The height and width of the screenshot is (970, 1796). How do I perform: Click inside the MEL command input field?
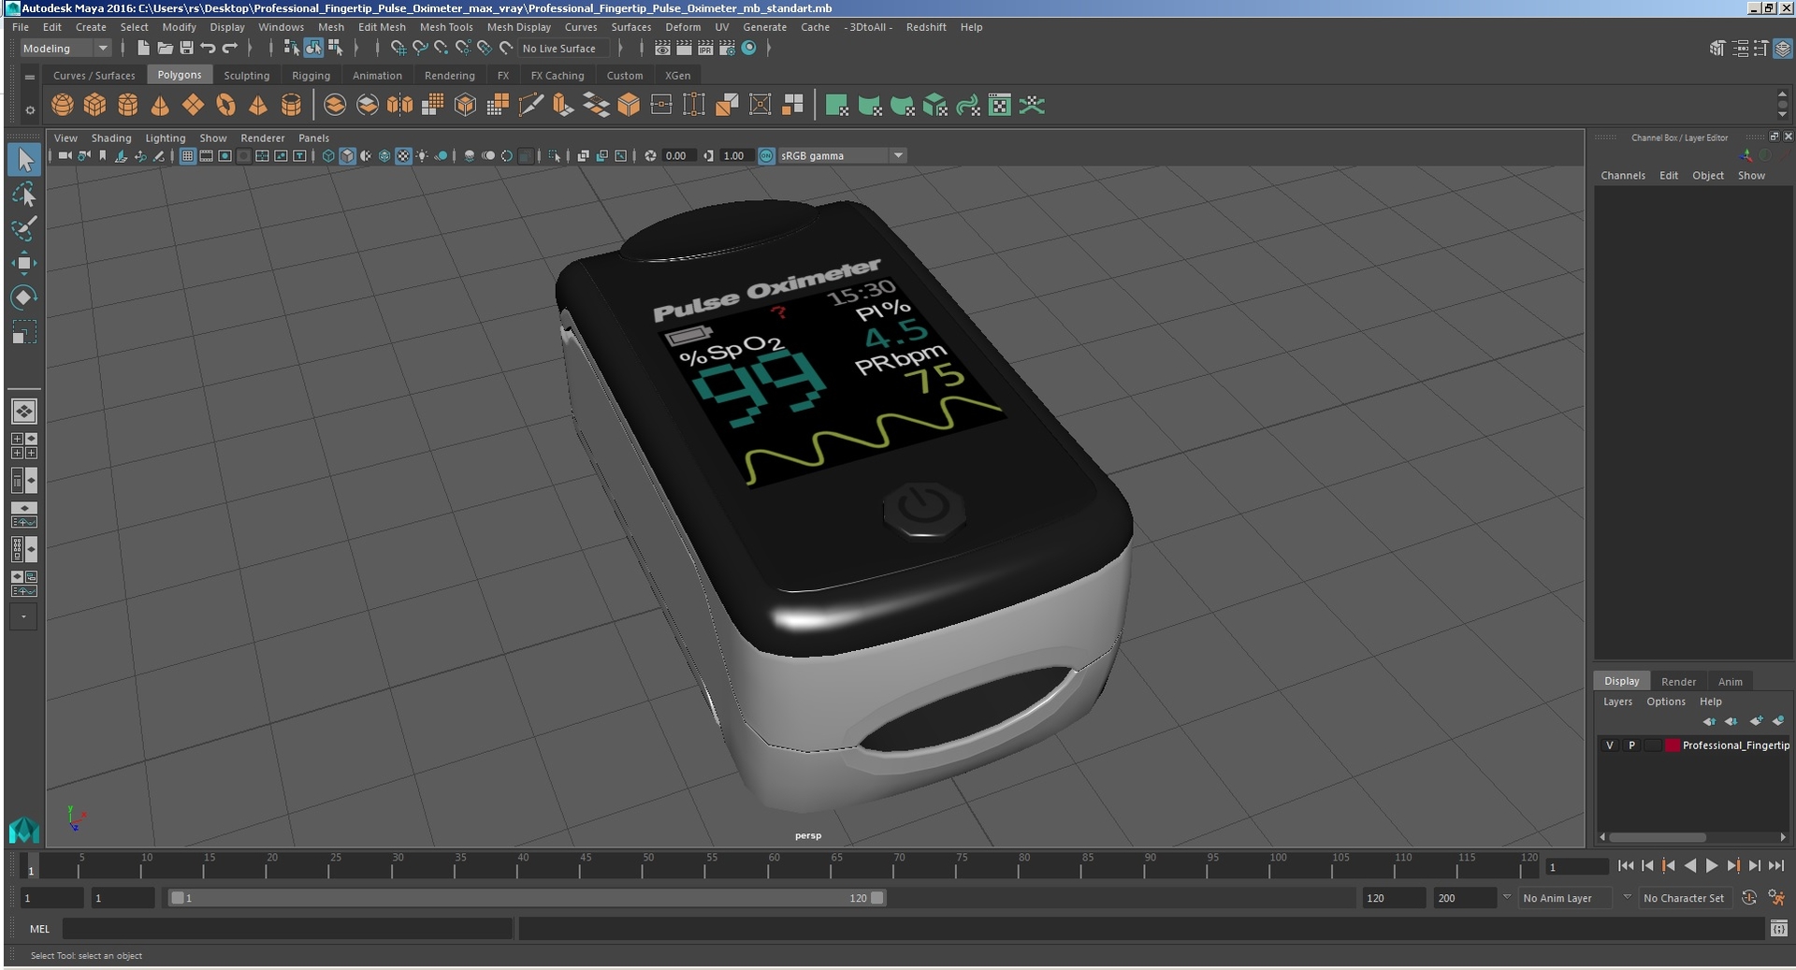point(281,929)
